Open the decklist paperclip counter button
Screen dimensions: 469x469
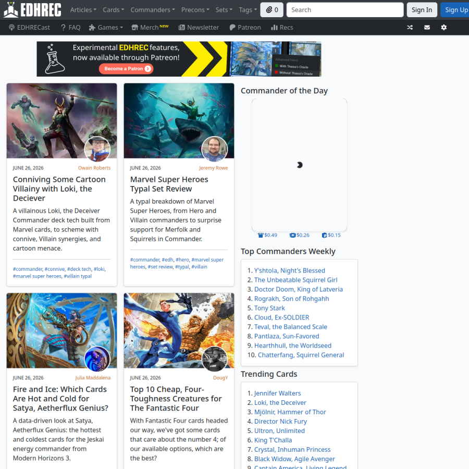[272, 10]
